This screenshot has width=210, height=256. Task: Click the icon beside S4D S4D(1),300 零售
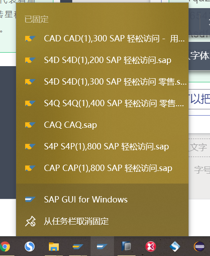pos(30,81)
